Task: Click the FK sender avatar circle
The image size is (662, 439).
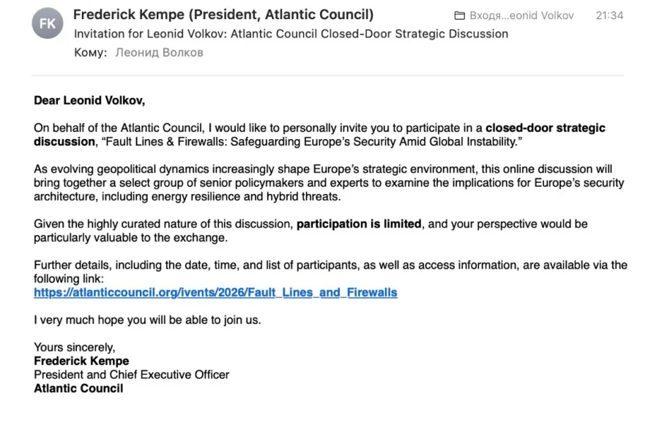Action: coord(47,23)
